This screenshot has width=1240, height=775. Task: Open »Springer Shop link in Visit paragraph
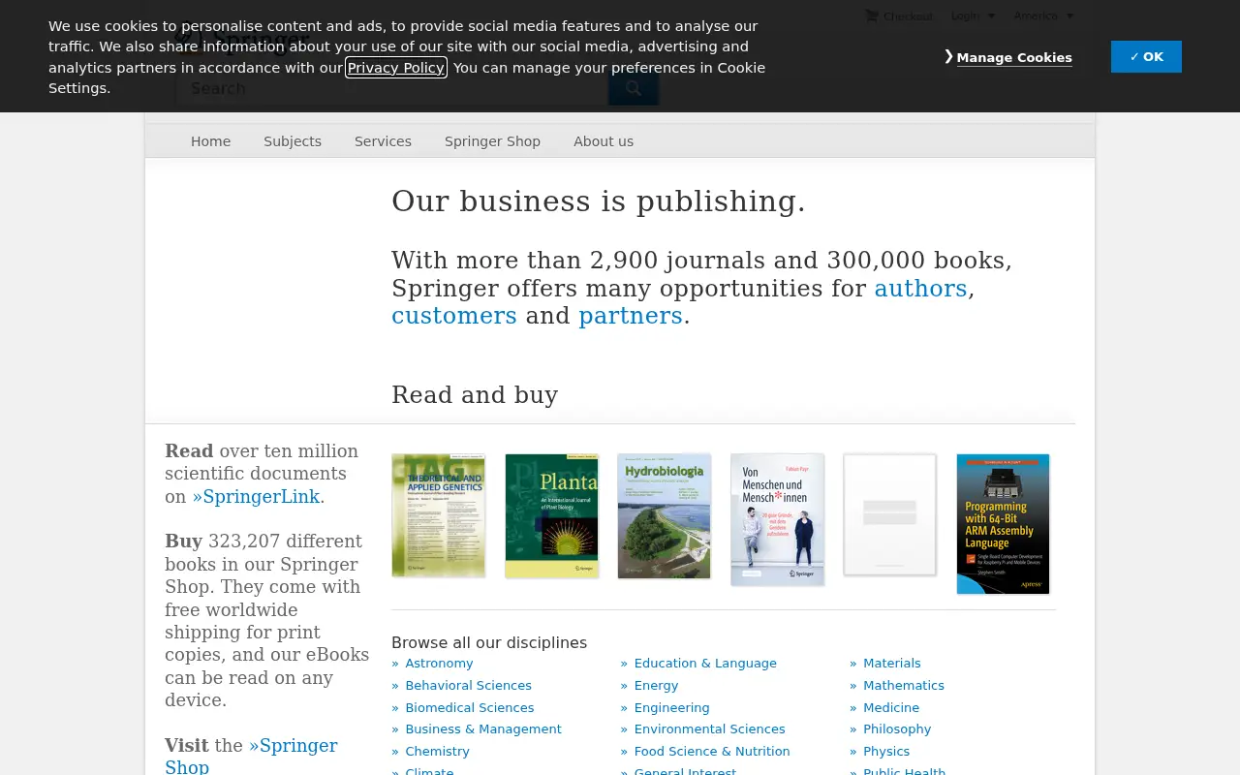click(x=251, y=757)
